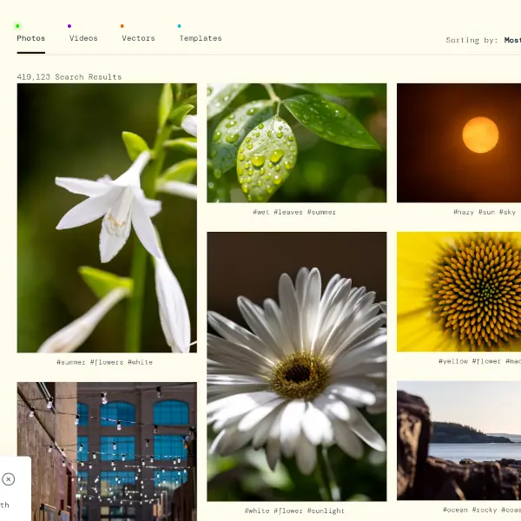The height and width of the screenshot is (521, 521).
Task: Click the #wet hashtag
Action: [x=260, y=212]
